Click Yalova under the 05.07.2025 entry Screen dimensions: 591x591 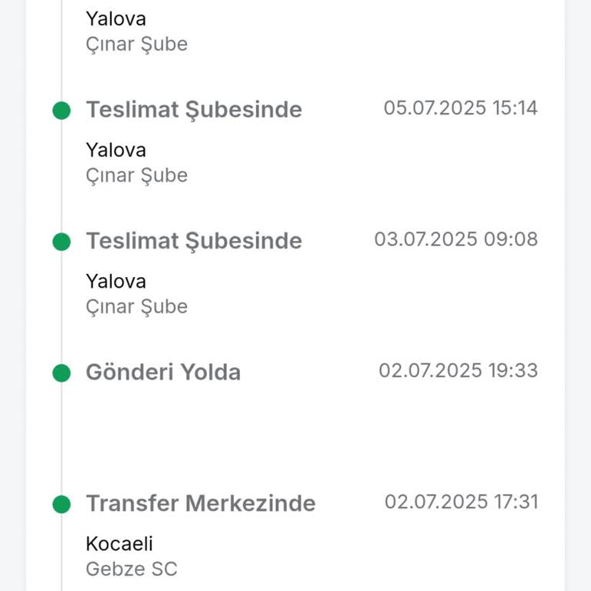pyautogui.click(x=115, y=150)
